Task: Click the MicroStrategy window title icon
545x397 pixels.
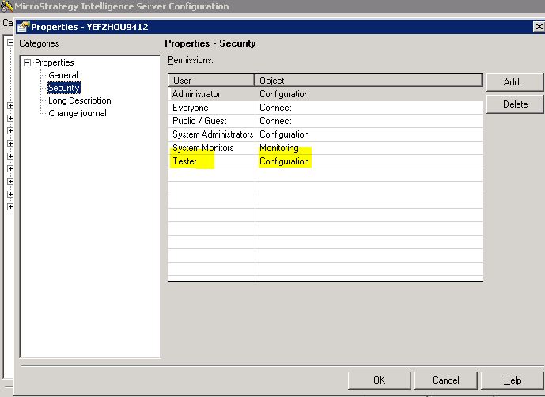Action: point(7,6)
